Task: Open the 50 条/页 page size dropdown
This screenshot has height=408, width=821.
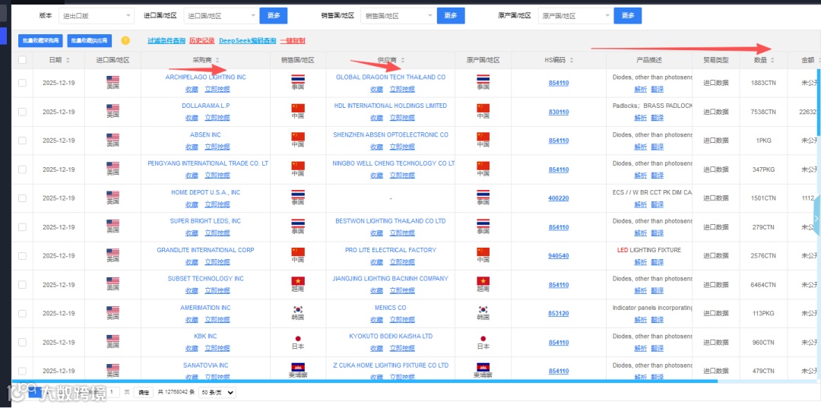Action: [x=217, y=392]
